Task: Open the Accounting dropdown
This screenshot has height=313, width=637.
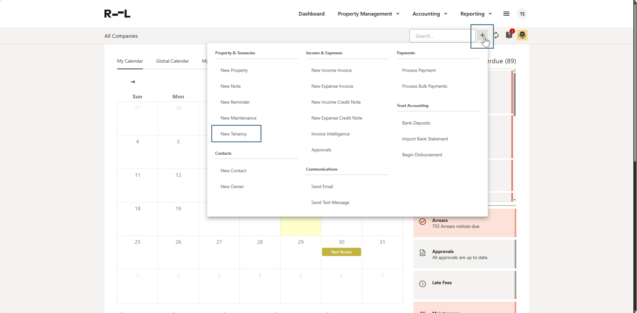Action: pyautogui.click(x=429, y=14)
